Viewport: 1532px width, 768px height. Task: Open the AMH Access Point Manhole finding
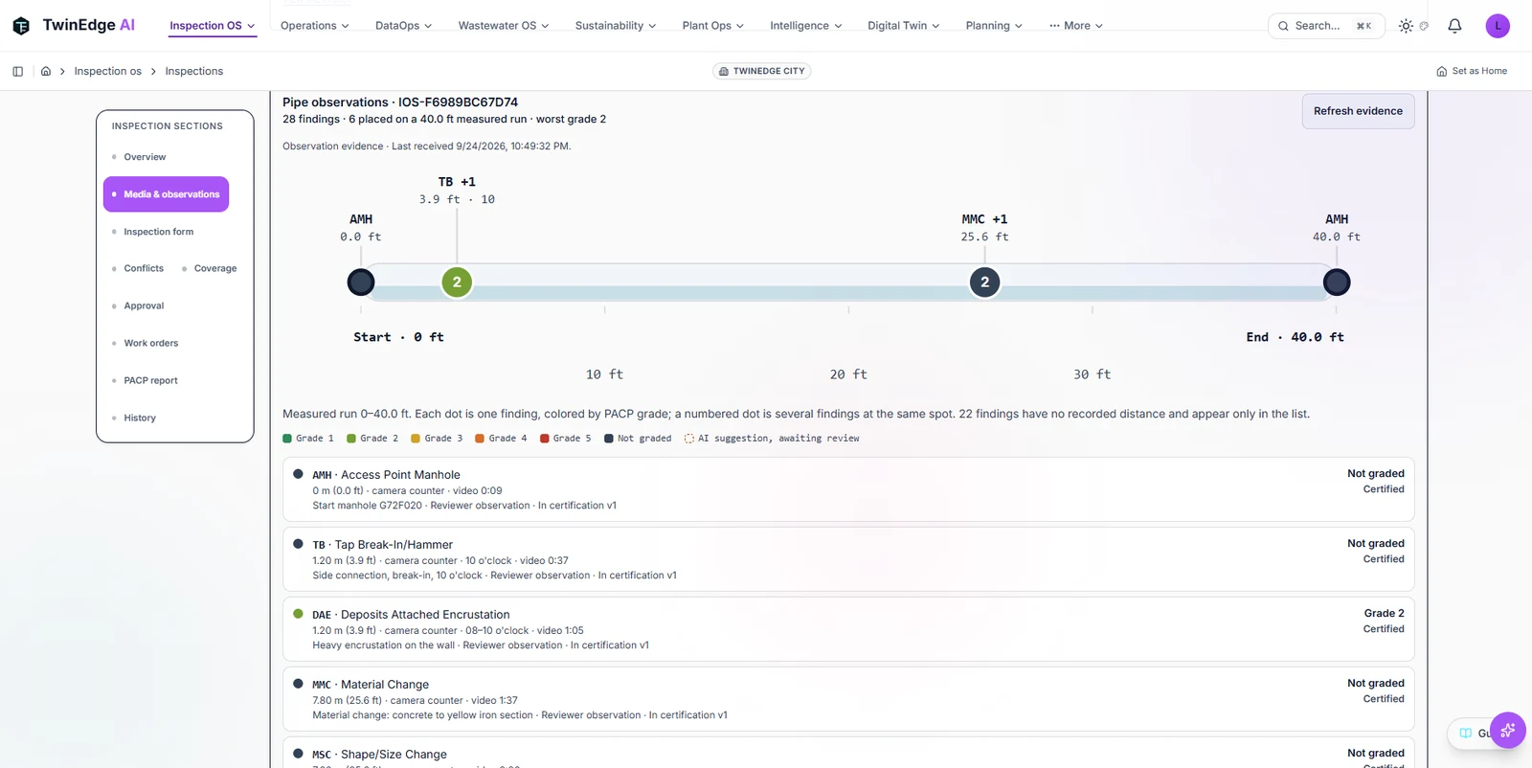click(848, 489)
